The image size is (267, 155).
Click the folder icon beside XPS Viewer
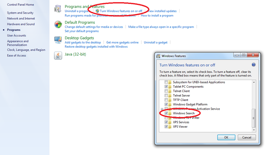(x=170, y=127)
